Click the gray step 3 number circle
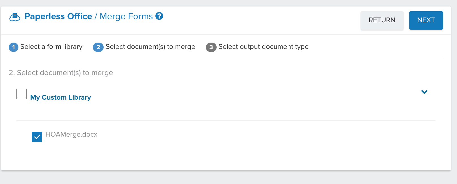 click(x=211, y=47)
